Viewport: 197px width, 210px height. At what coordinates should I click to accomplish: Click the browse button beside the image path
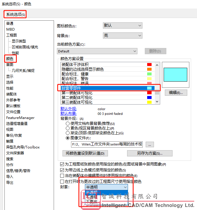pos(150,145)
